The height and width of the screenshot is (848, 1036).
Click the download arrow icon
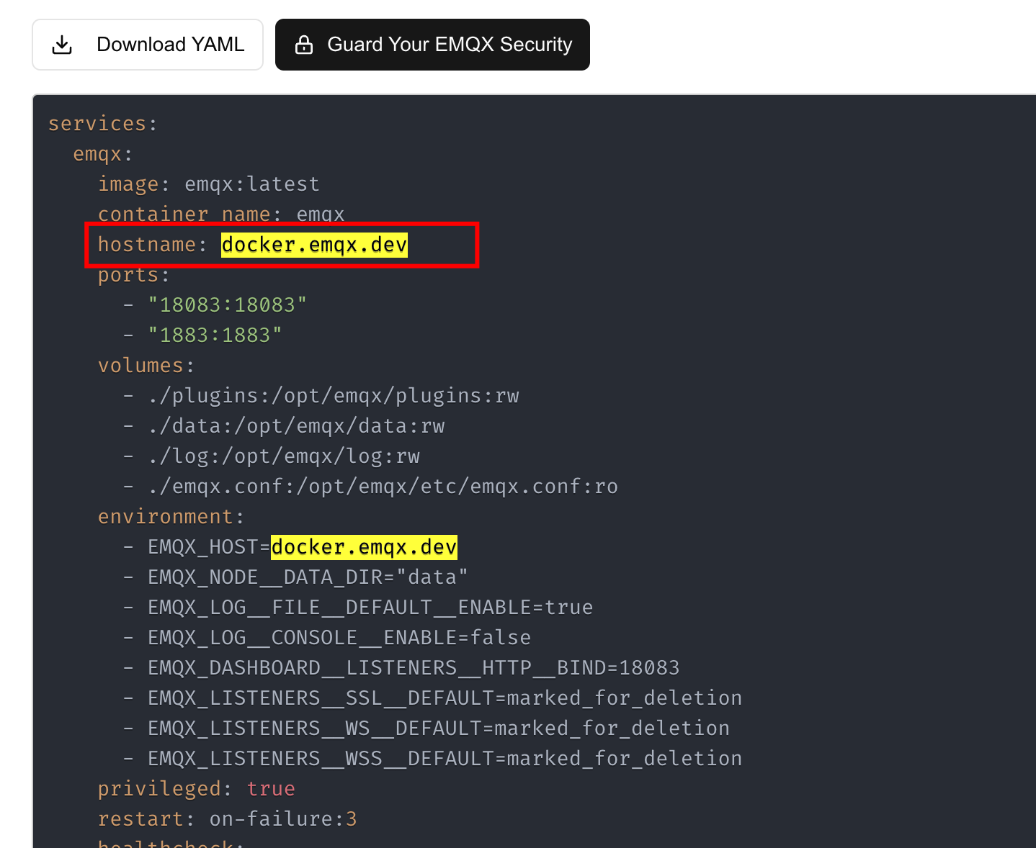point(63,45)
